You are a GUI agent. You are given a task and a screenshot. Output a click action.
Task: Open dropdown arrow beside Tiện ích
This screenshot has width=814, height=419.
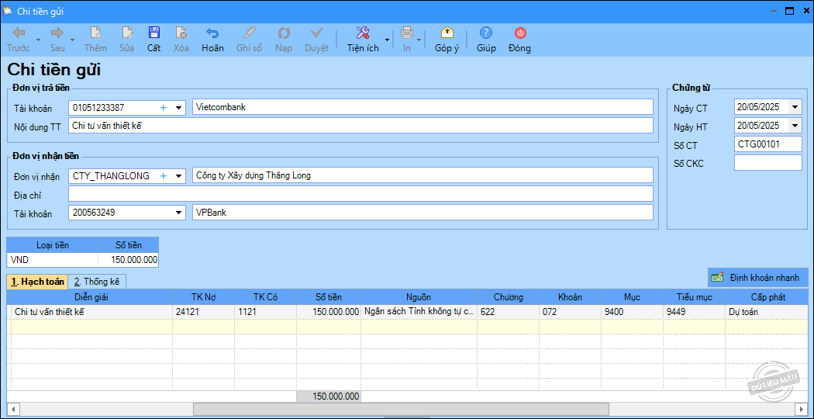click(x=387, y=38)
